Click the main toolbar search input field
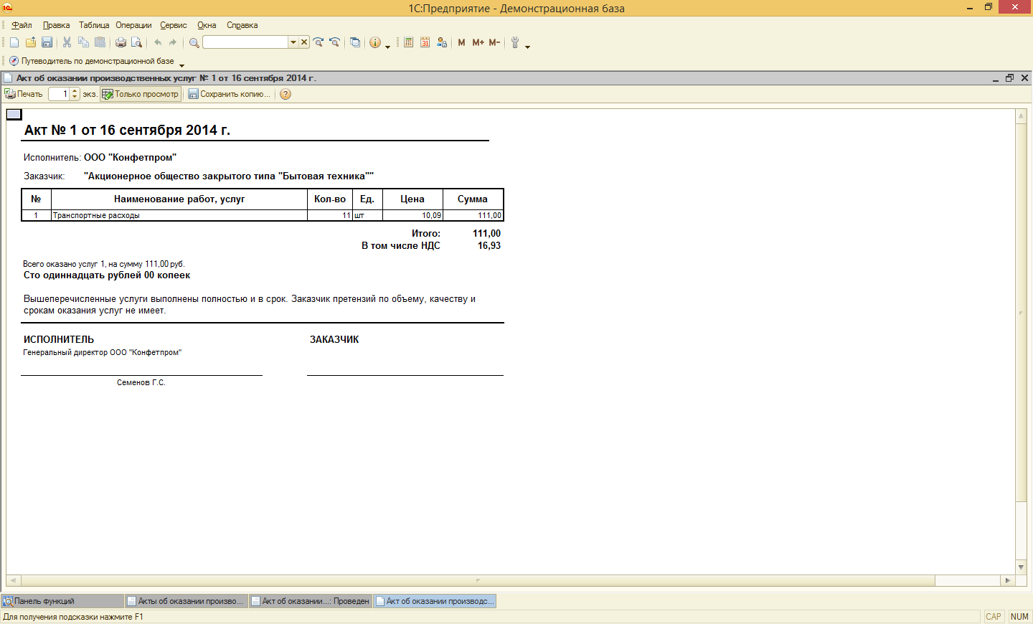This screenshot has width=1033, height=624. click(x=245, y=42)
